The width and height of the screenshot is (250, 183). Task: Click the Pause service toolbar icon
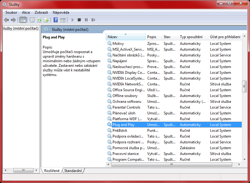click(86, 20)
